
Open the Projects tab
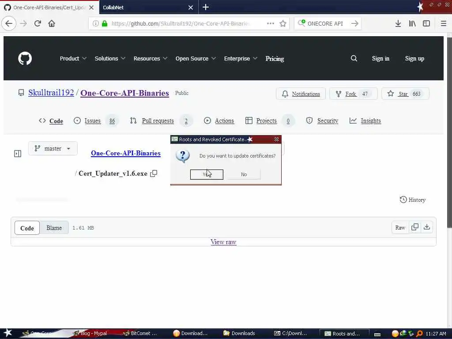pos(269,121)
